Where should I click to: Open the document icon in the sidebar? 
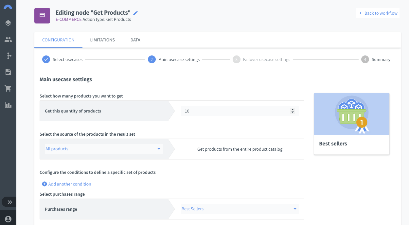[x=8, y=72]
